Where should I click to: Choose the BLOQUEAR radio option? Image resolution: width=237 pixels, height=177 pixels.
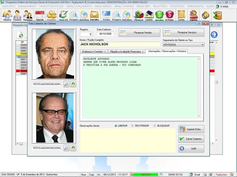click(x=155, y=126)
